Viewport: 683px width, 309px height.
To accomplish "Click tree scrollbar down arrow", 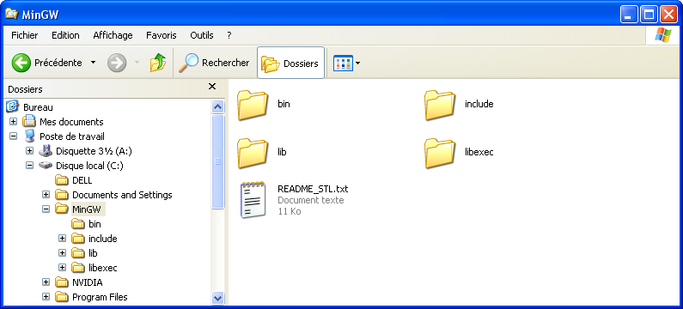I will [217, 298].
